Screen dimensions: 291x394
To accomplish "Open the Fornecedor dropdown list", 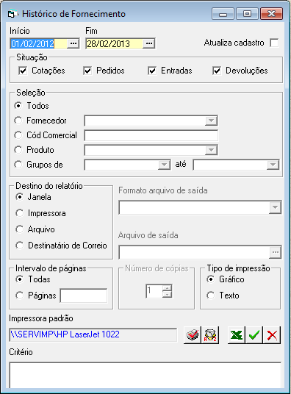I will 211,121.
